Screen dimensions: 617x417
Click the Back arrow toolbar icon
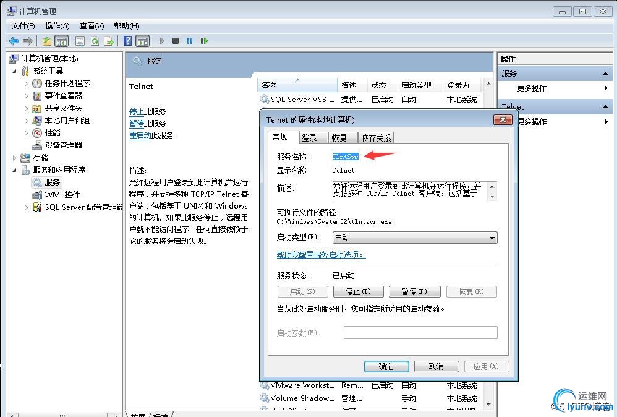pos(14,41)
